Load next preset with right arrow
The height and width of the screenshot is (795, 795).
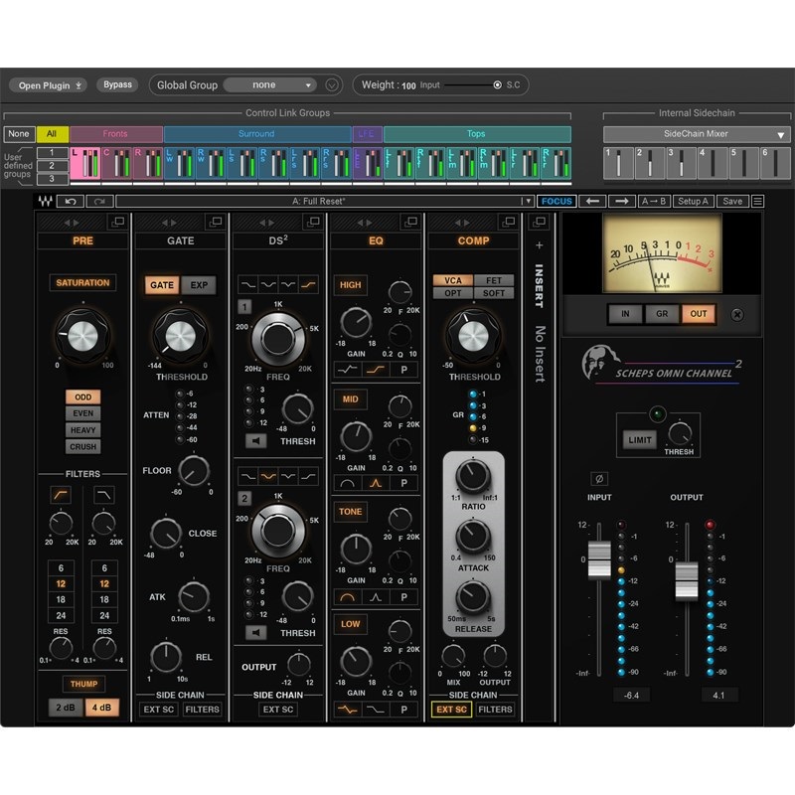coord(622,202)
